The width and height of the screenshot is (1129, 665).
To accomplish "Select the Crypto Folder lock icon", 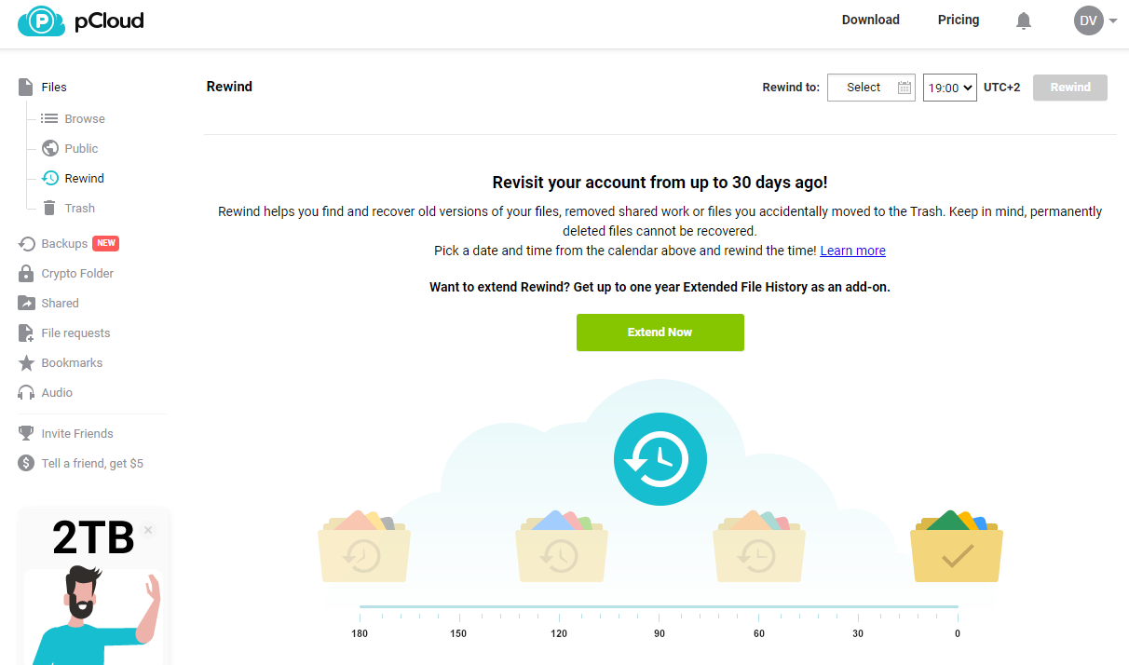I will coord(26,274).
